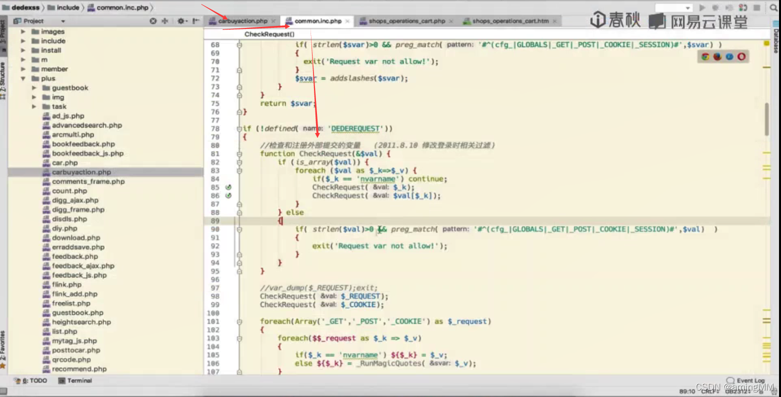The height and width of the screenshot is (397, 781).
Task: Switch to common.inc.php tab
Action: click(x=317, y=21)
